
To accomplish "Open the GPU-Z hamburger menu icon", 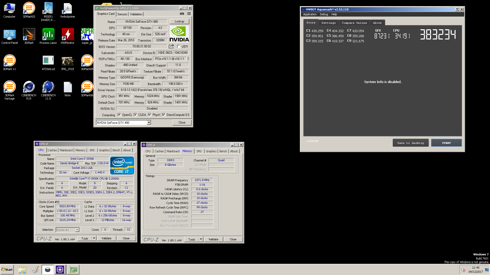I will (x=189, y=14).
